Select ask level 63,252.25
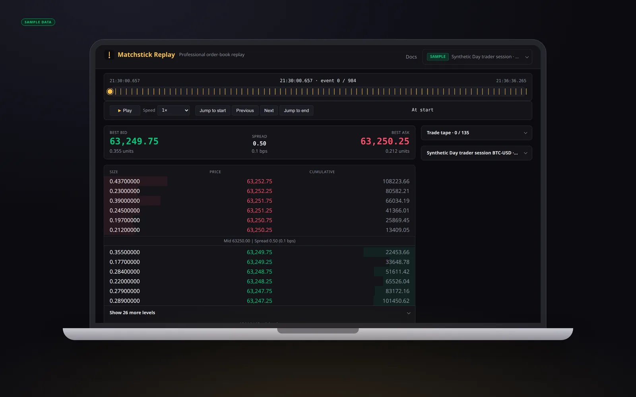Image resolution: width=636 pixels, height=397 pixels. (260, 191)
